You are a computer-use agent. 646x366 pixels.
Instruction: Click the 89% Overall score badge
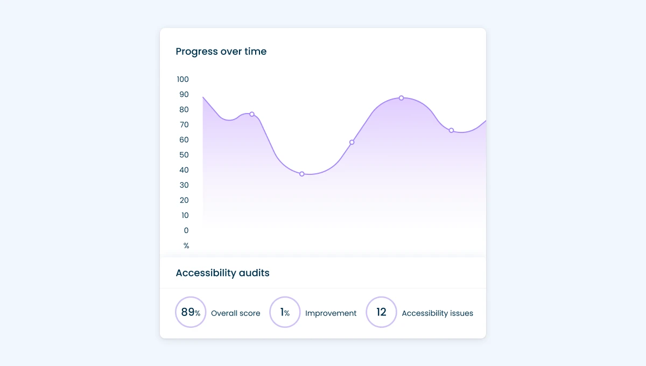(191, 312)
